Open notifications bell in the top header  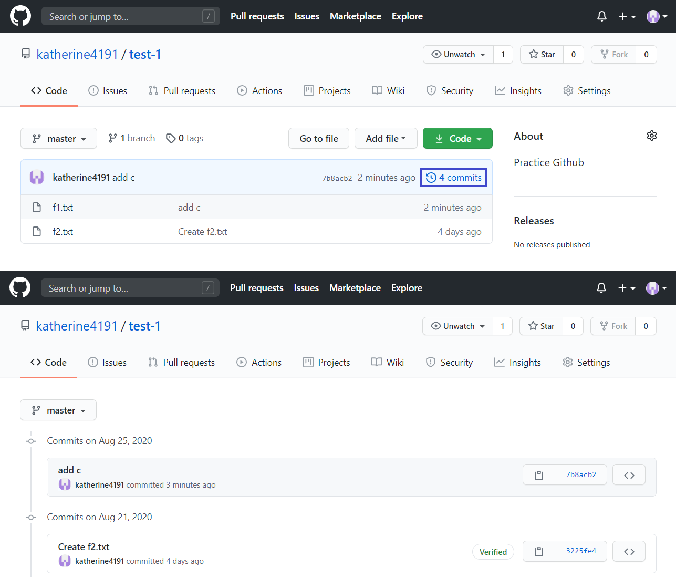[602, 16]
